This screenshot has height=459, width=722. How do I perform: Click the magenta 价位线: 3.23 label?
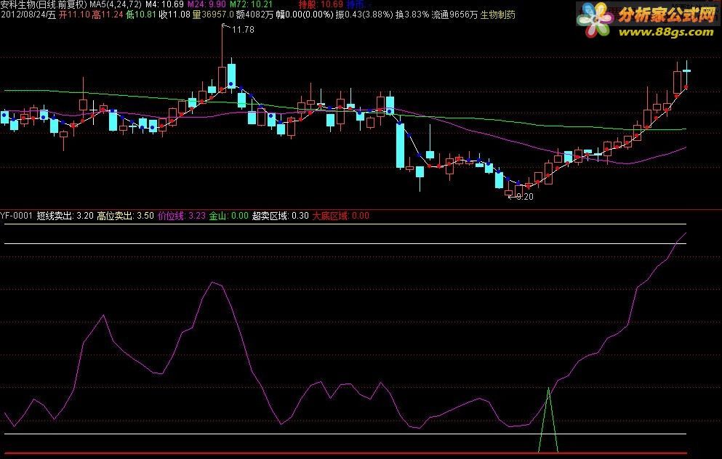point(182,216)
